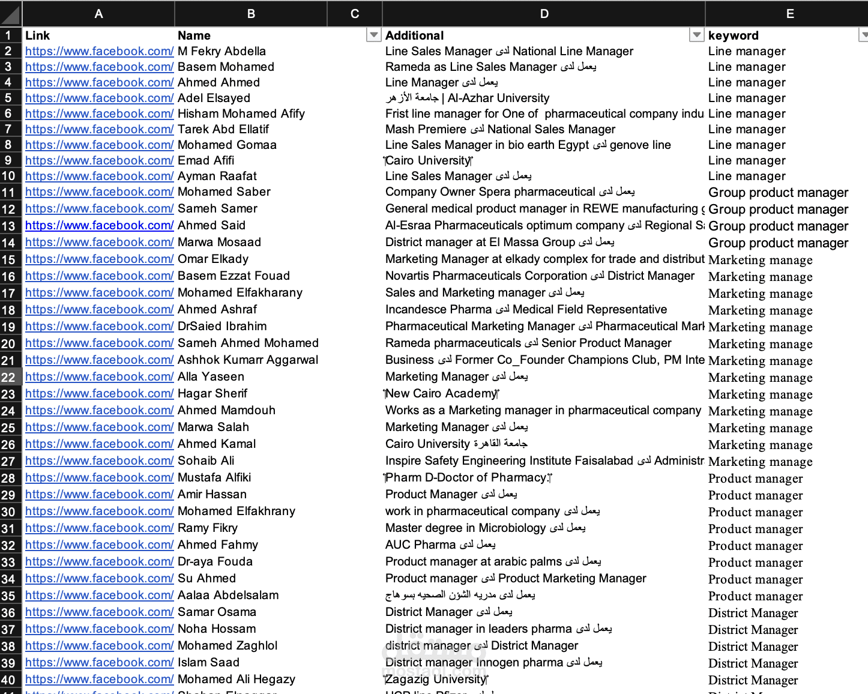Click the name cell 'Mohamed Saber'
The width and height of the screenshot is (868, 694).
click(x=251, y=192)
